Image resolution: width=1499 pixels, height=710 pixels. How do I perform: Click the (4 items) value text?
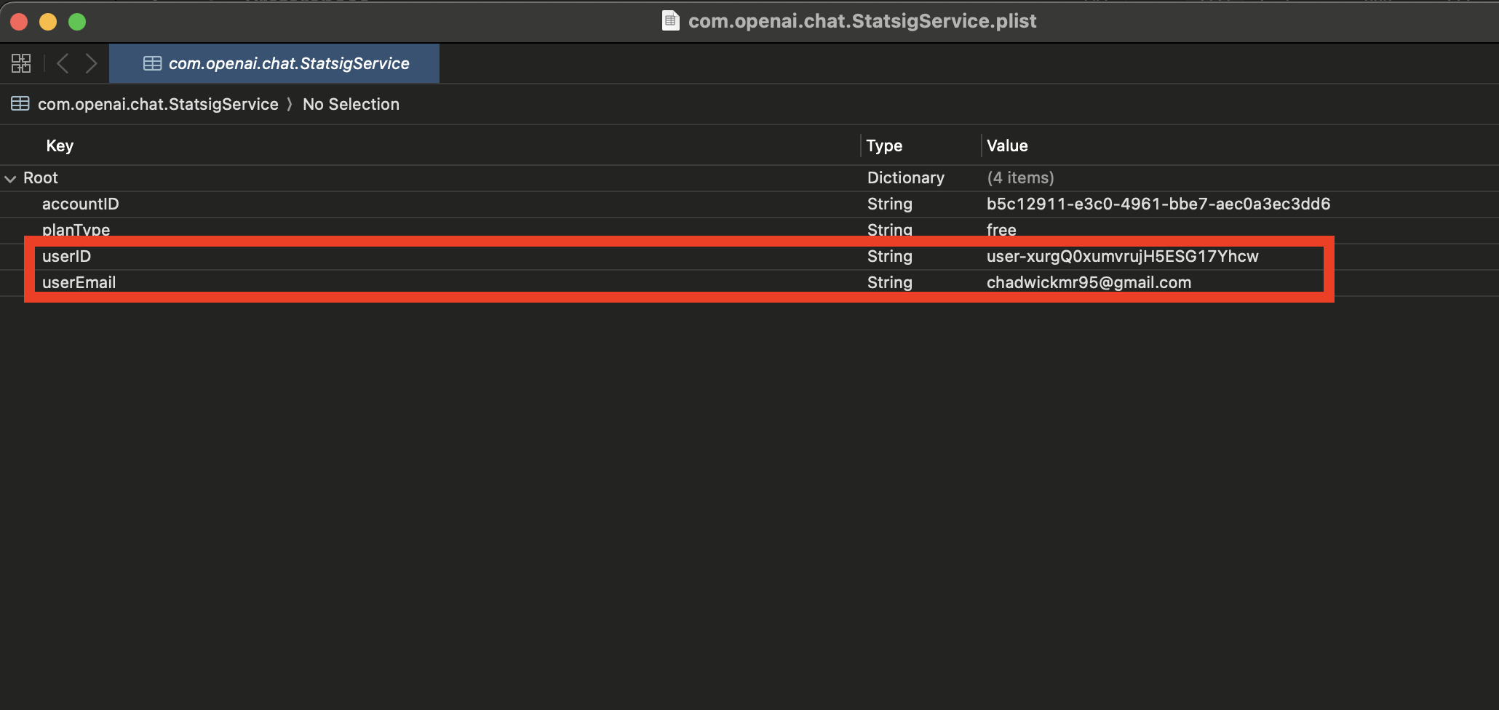[1020, 177]
